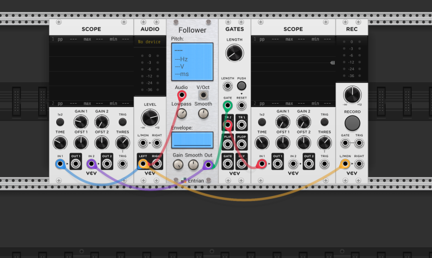Toggle the TRIG button on the right Scope
Screen dimensions: 432x258
325,122
